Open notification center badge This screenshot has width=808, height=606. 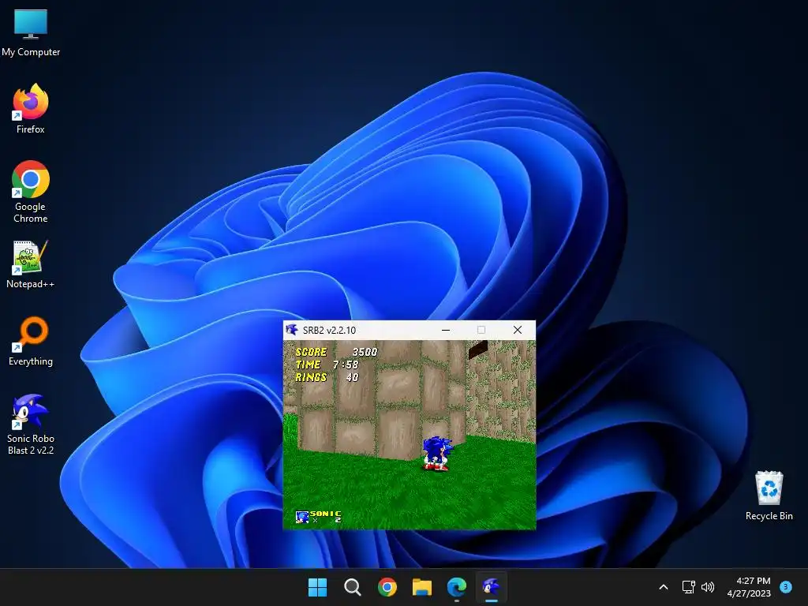click(x=786, y=587)
